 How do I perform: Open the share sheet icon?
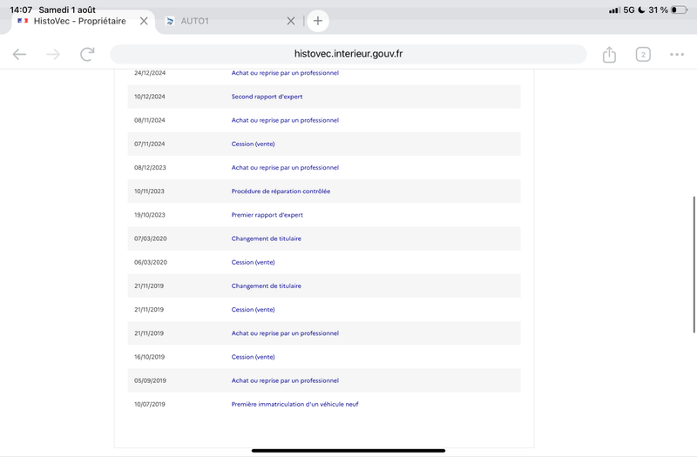[x=609, y=54]
